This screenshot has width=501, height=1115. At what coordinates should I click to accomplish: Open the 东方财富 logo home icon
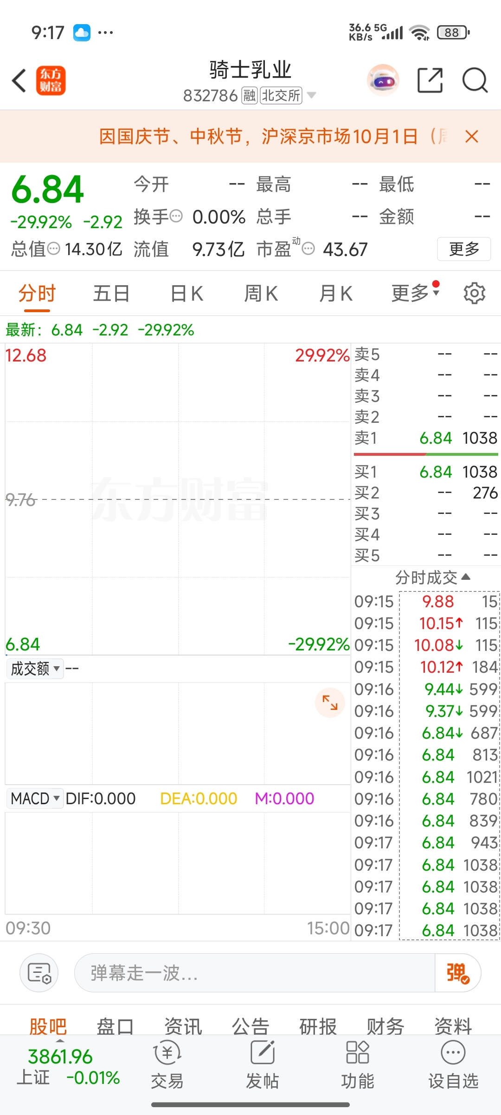(x=51, y=80)
